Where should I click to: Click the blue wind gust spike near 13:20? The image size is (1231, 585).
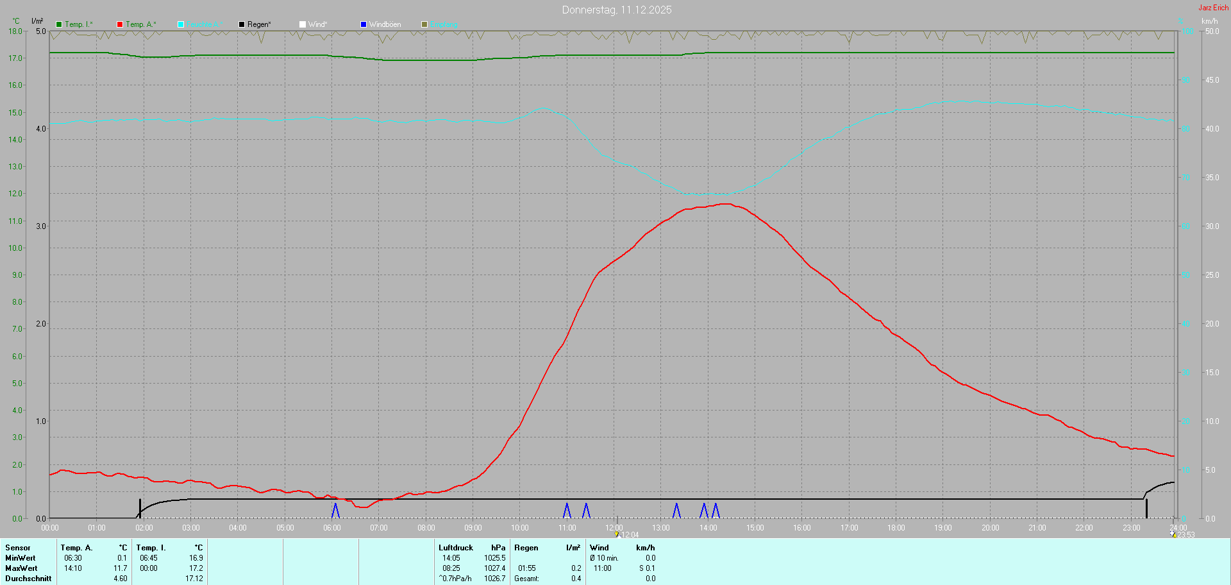676,511
